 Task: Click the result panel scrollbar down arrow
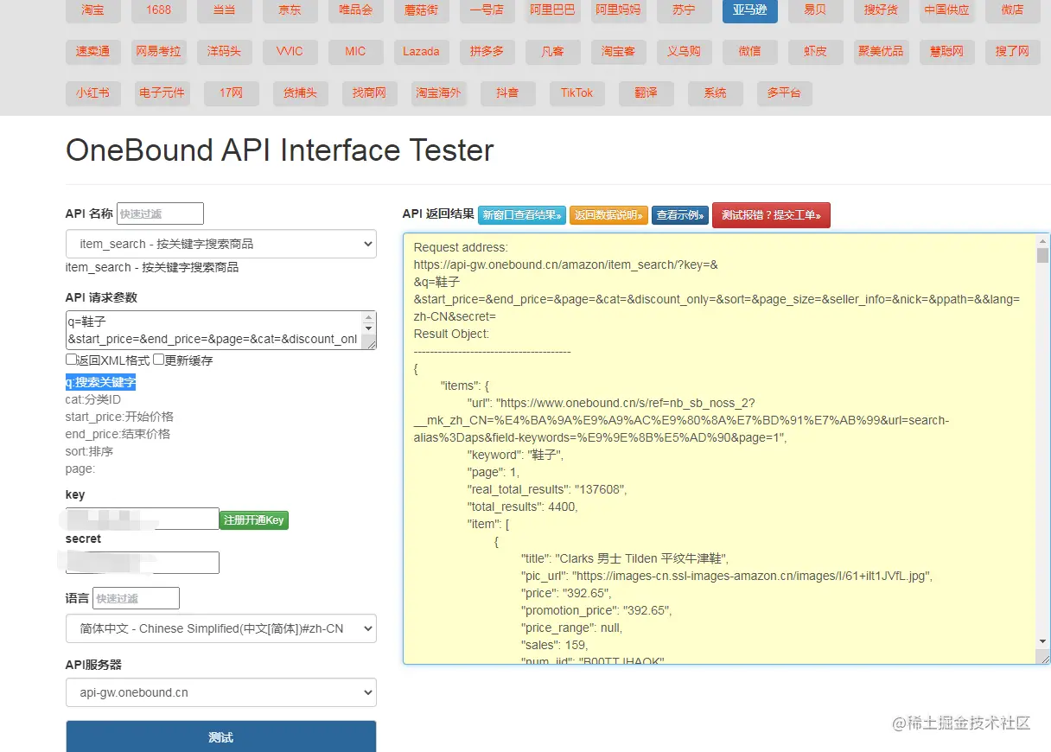1042,641
